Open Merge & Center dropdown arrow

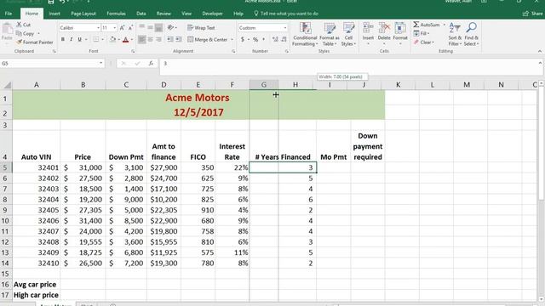232,40
